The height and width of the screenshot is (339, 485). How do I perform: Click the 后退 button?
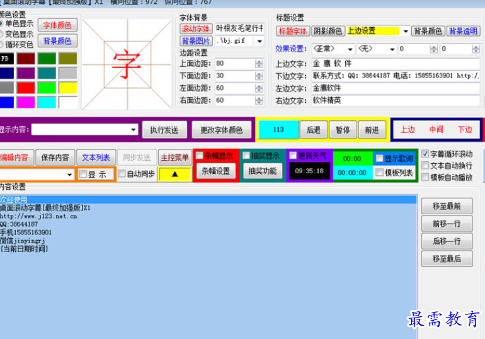313,130
